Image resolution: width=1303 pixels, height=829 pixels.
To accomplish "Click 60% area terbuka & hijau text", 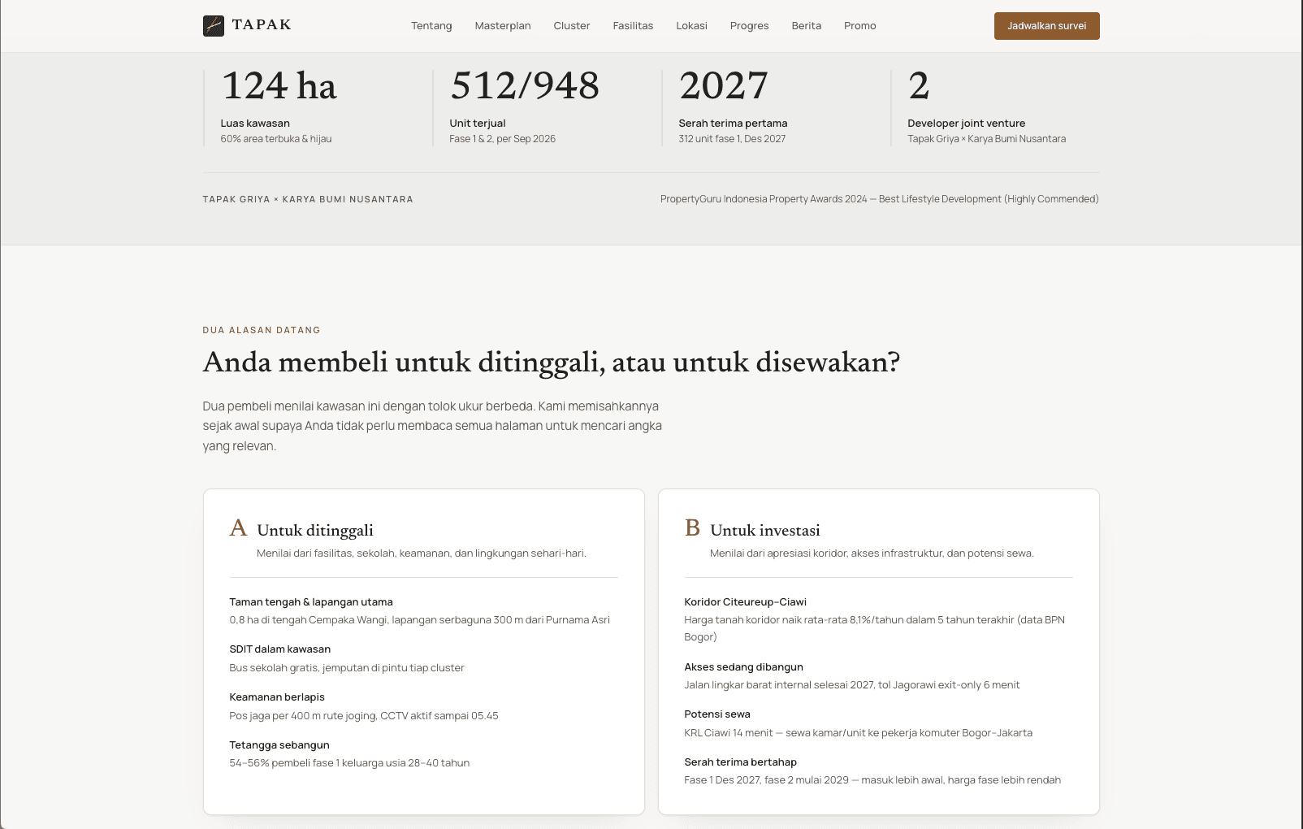I will point(276,139).
